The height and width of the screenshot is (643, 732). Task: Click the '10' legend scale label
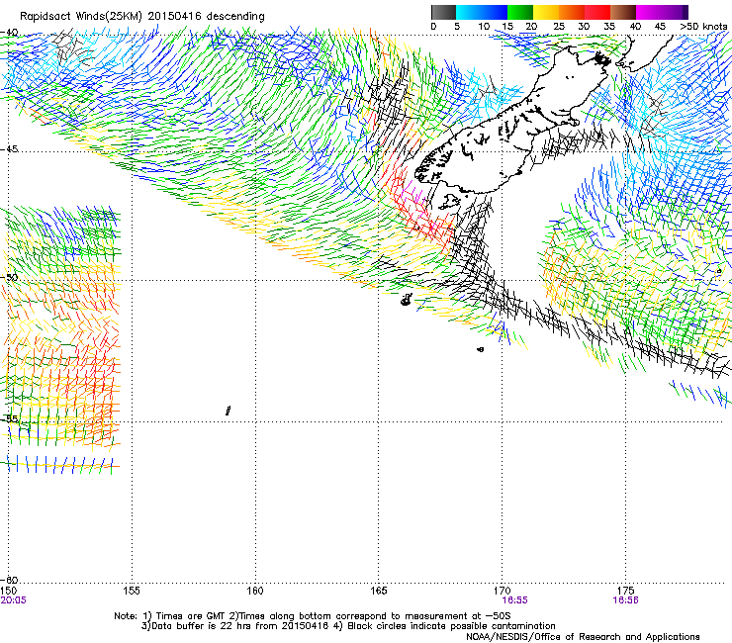pyautogui.click(x=484, y=26)
